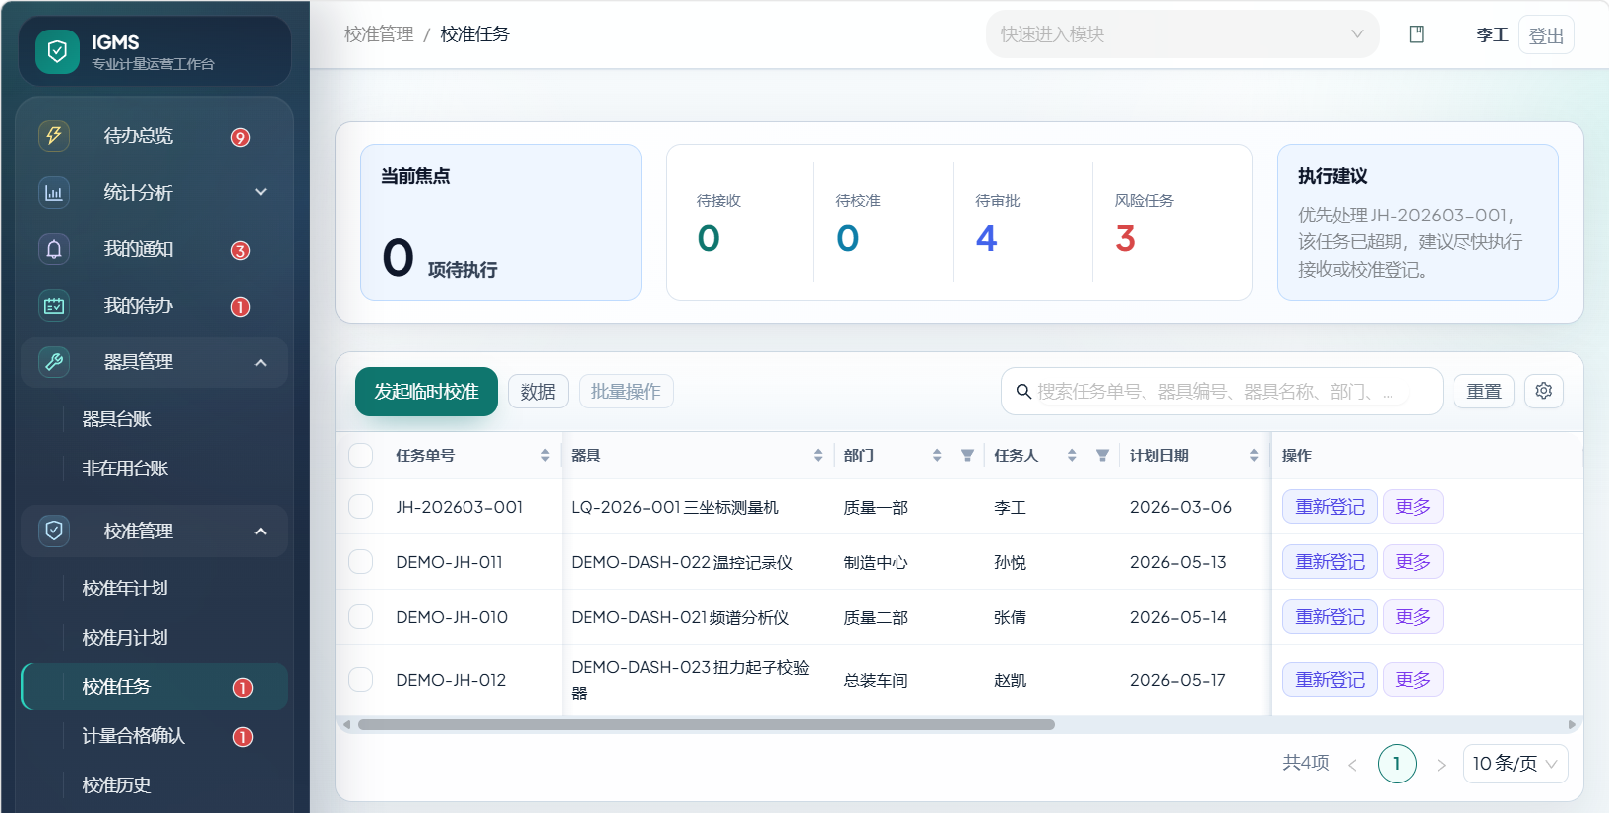1609x813 pixels.
Task: Sort by 任务单号 column arrows
Action: click(545, 456)
